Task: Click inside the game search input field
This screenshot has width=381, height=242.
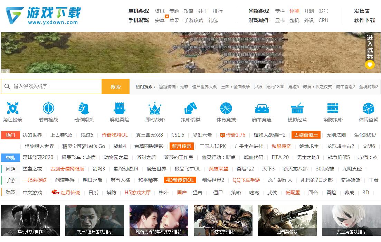Action: tap(52, 86)
